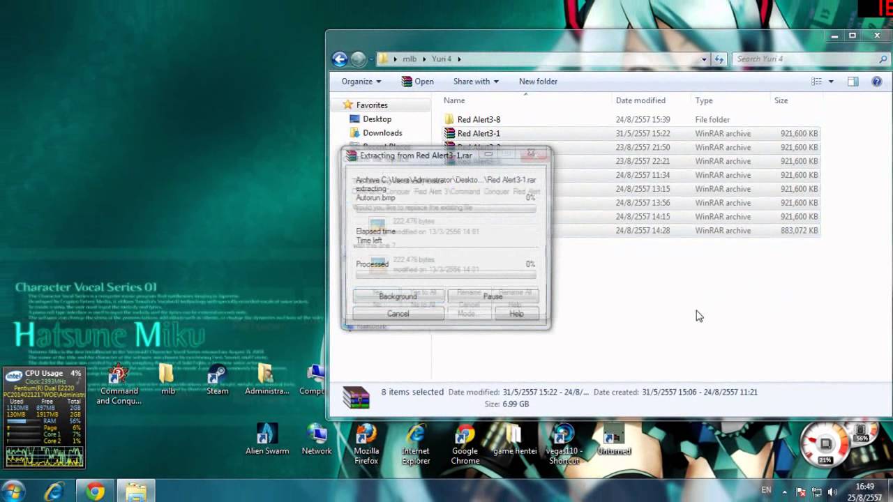Click the Explorer forward arrow button
The image size is (893, 502).
click(358, 59)
